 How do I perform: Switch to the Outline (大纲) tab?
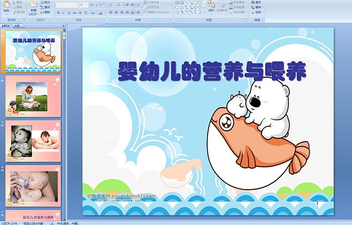(x=17, y=26)
